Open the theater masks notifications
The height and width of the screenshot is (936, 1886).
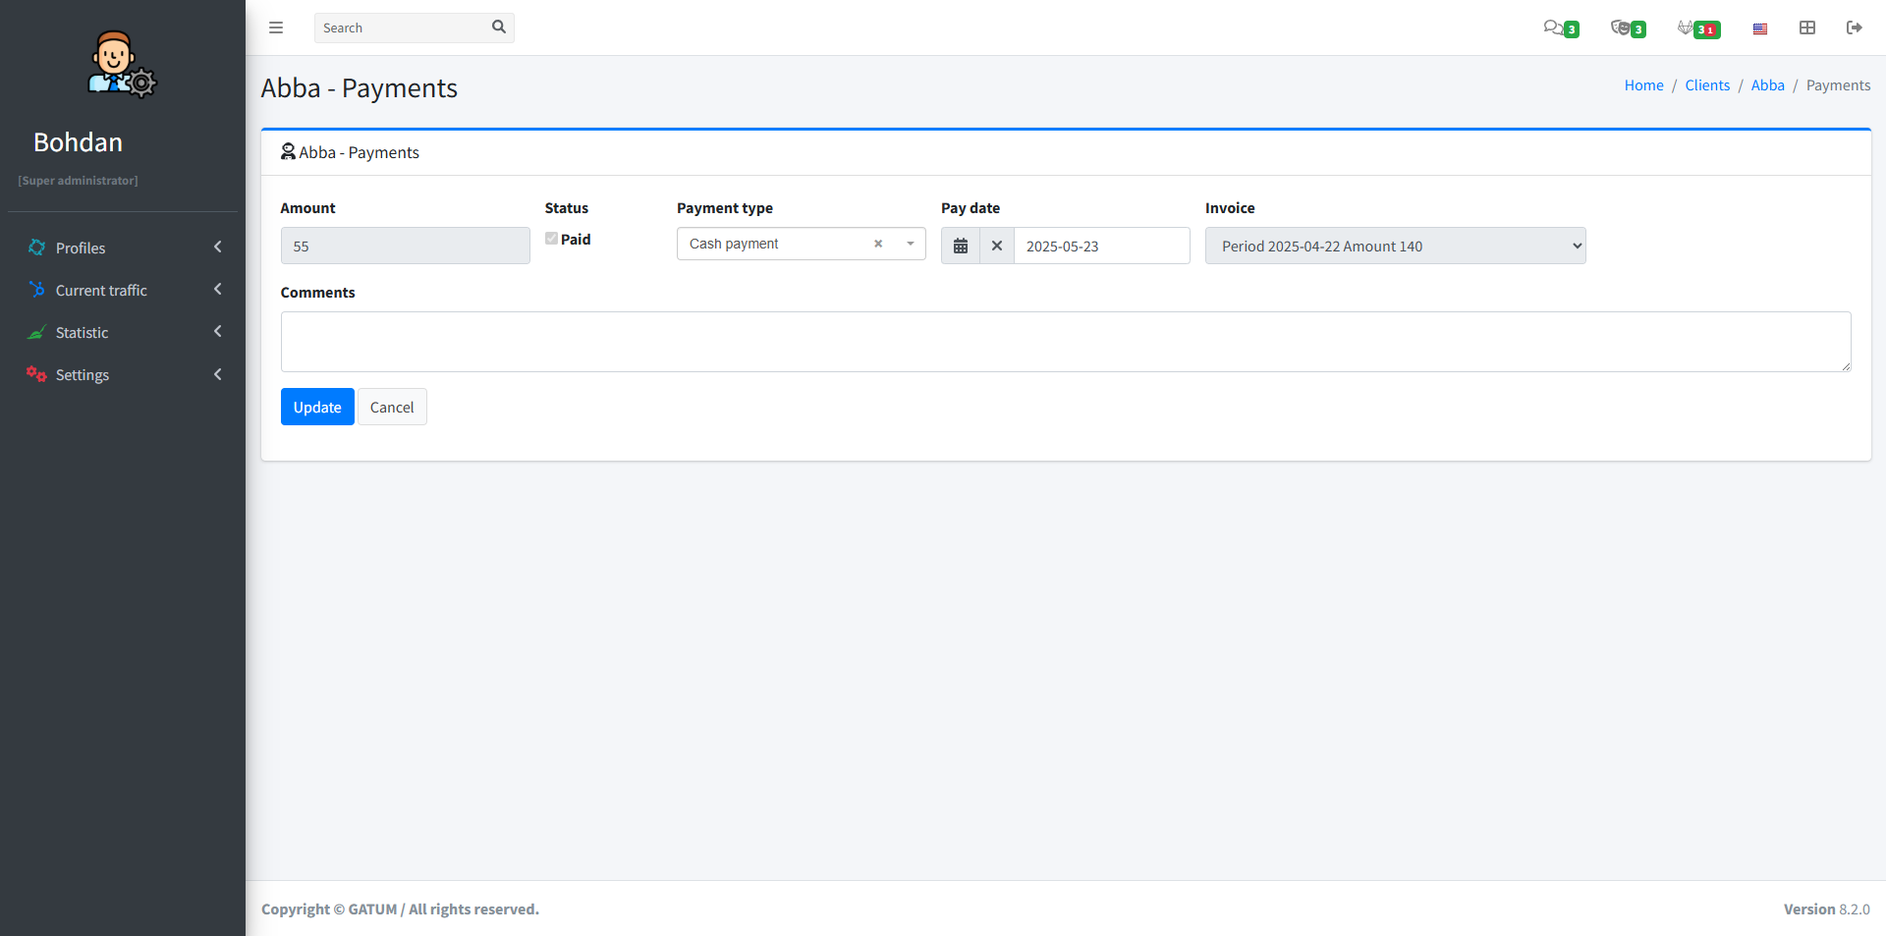coord(1626,28)
